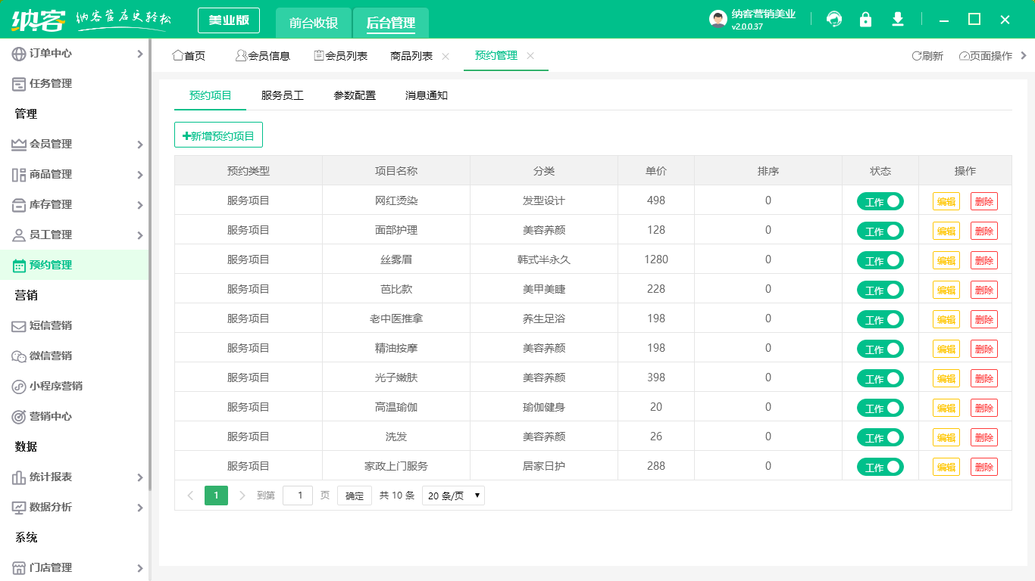Screen dimensions: 1035x581
Task: Click the 新增预约项目 button
Action: tap(218, 134)
